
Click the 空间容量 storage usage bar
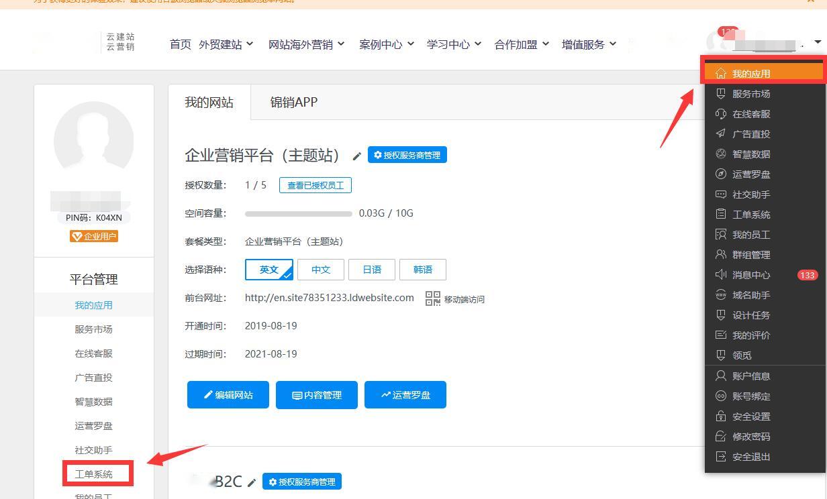[x=298, y=214]
